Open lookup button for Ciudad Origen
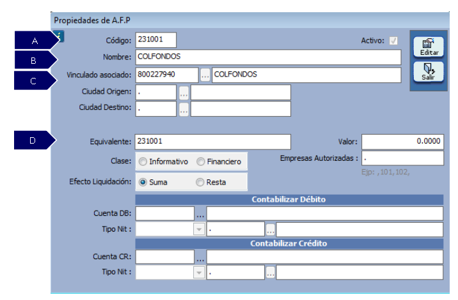The image size is (458, 300). click(x=184, y=93)
